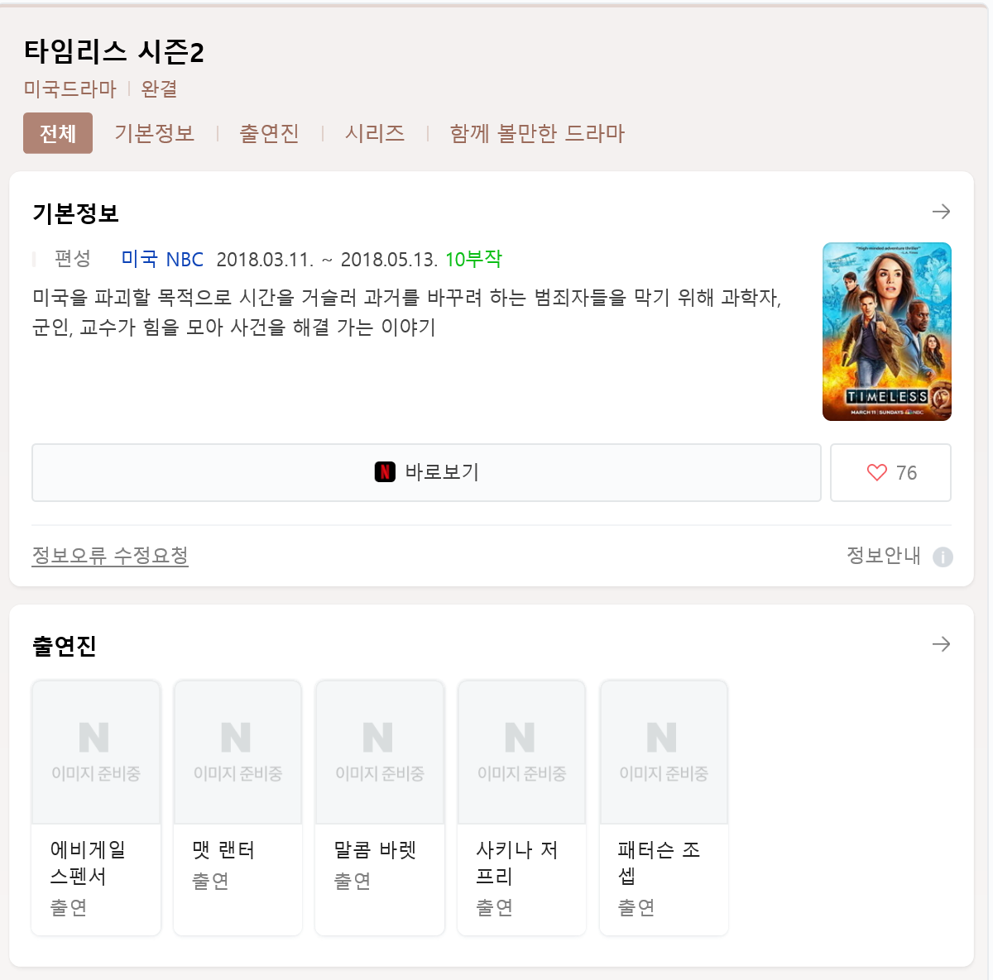Click the 10부작 episode count
993x980 pixels.
point(473,259)
